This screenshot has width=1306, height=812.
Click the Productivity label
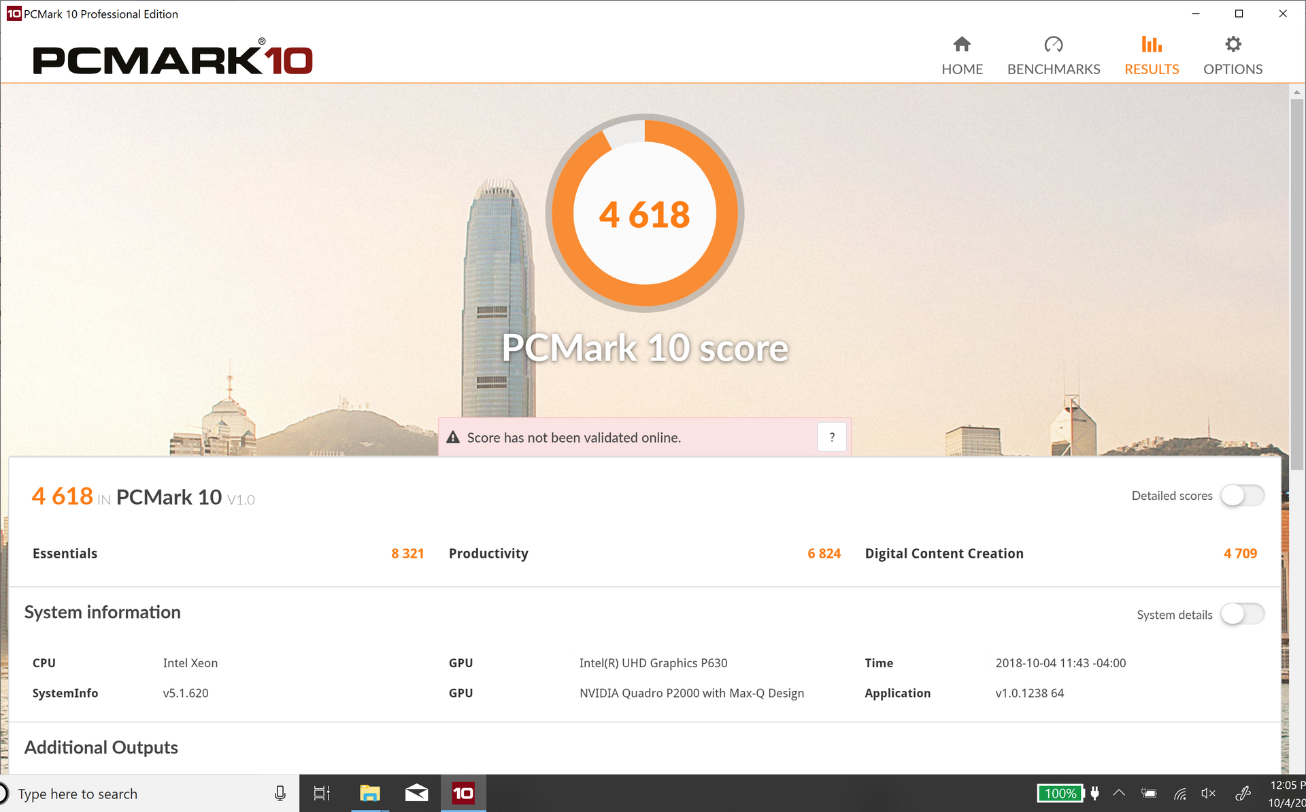coord(488,554)
